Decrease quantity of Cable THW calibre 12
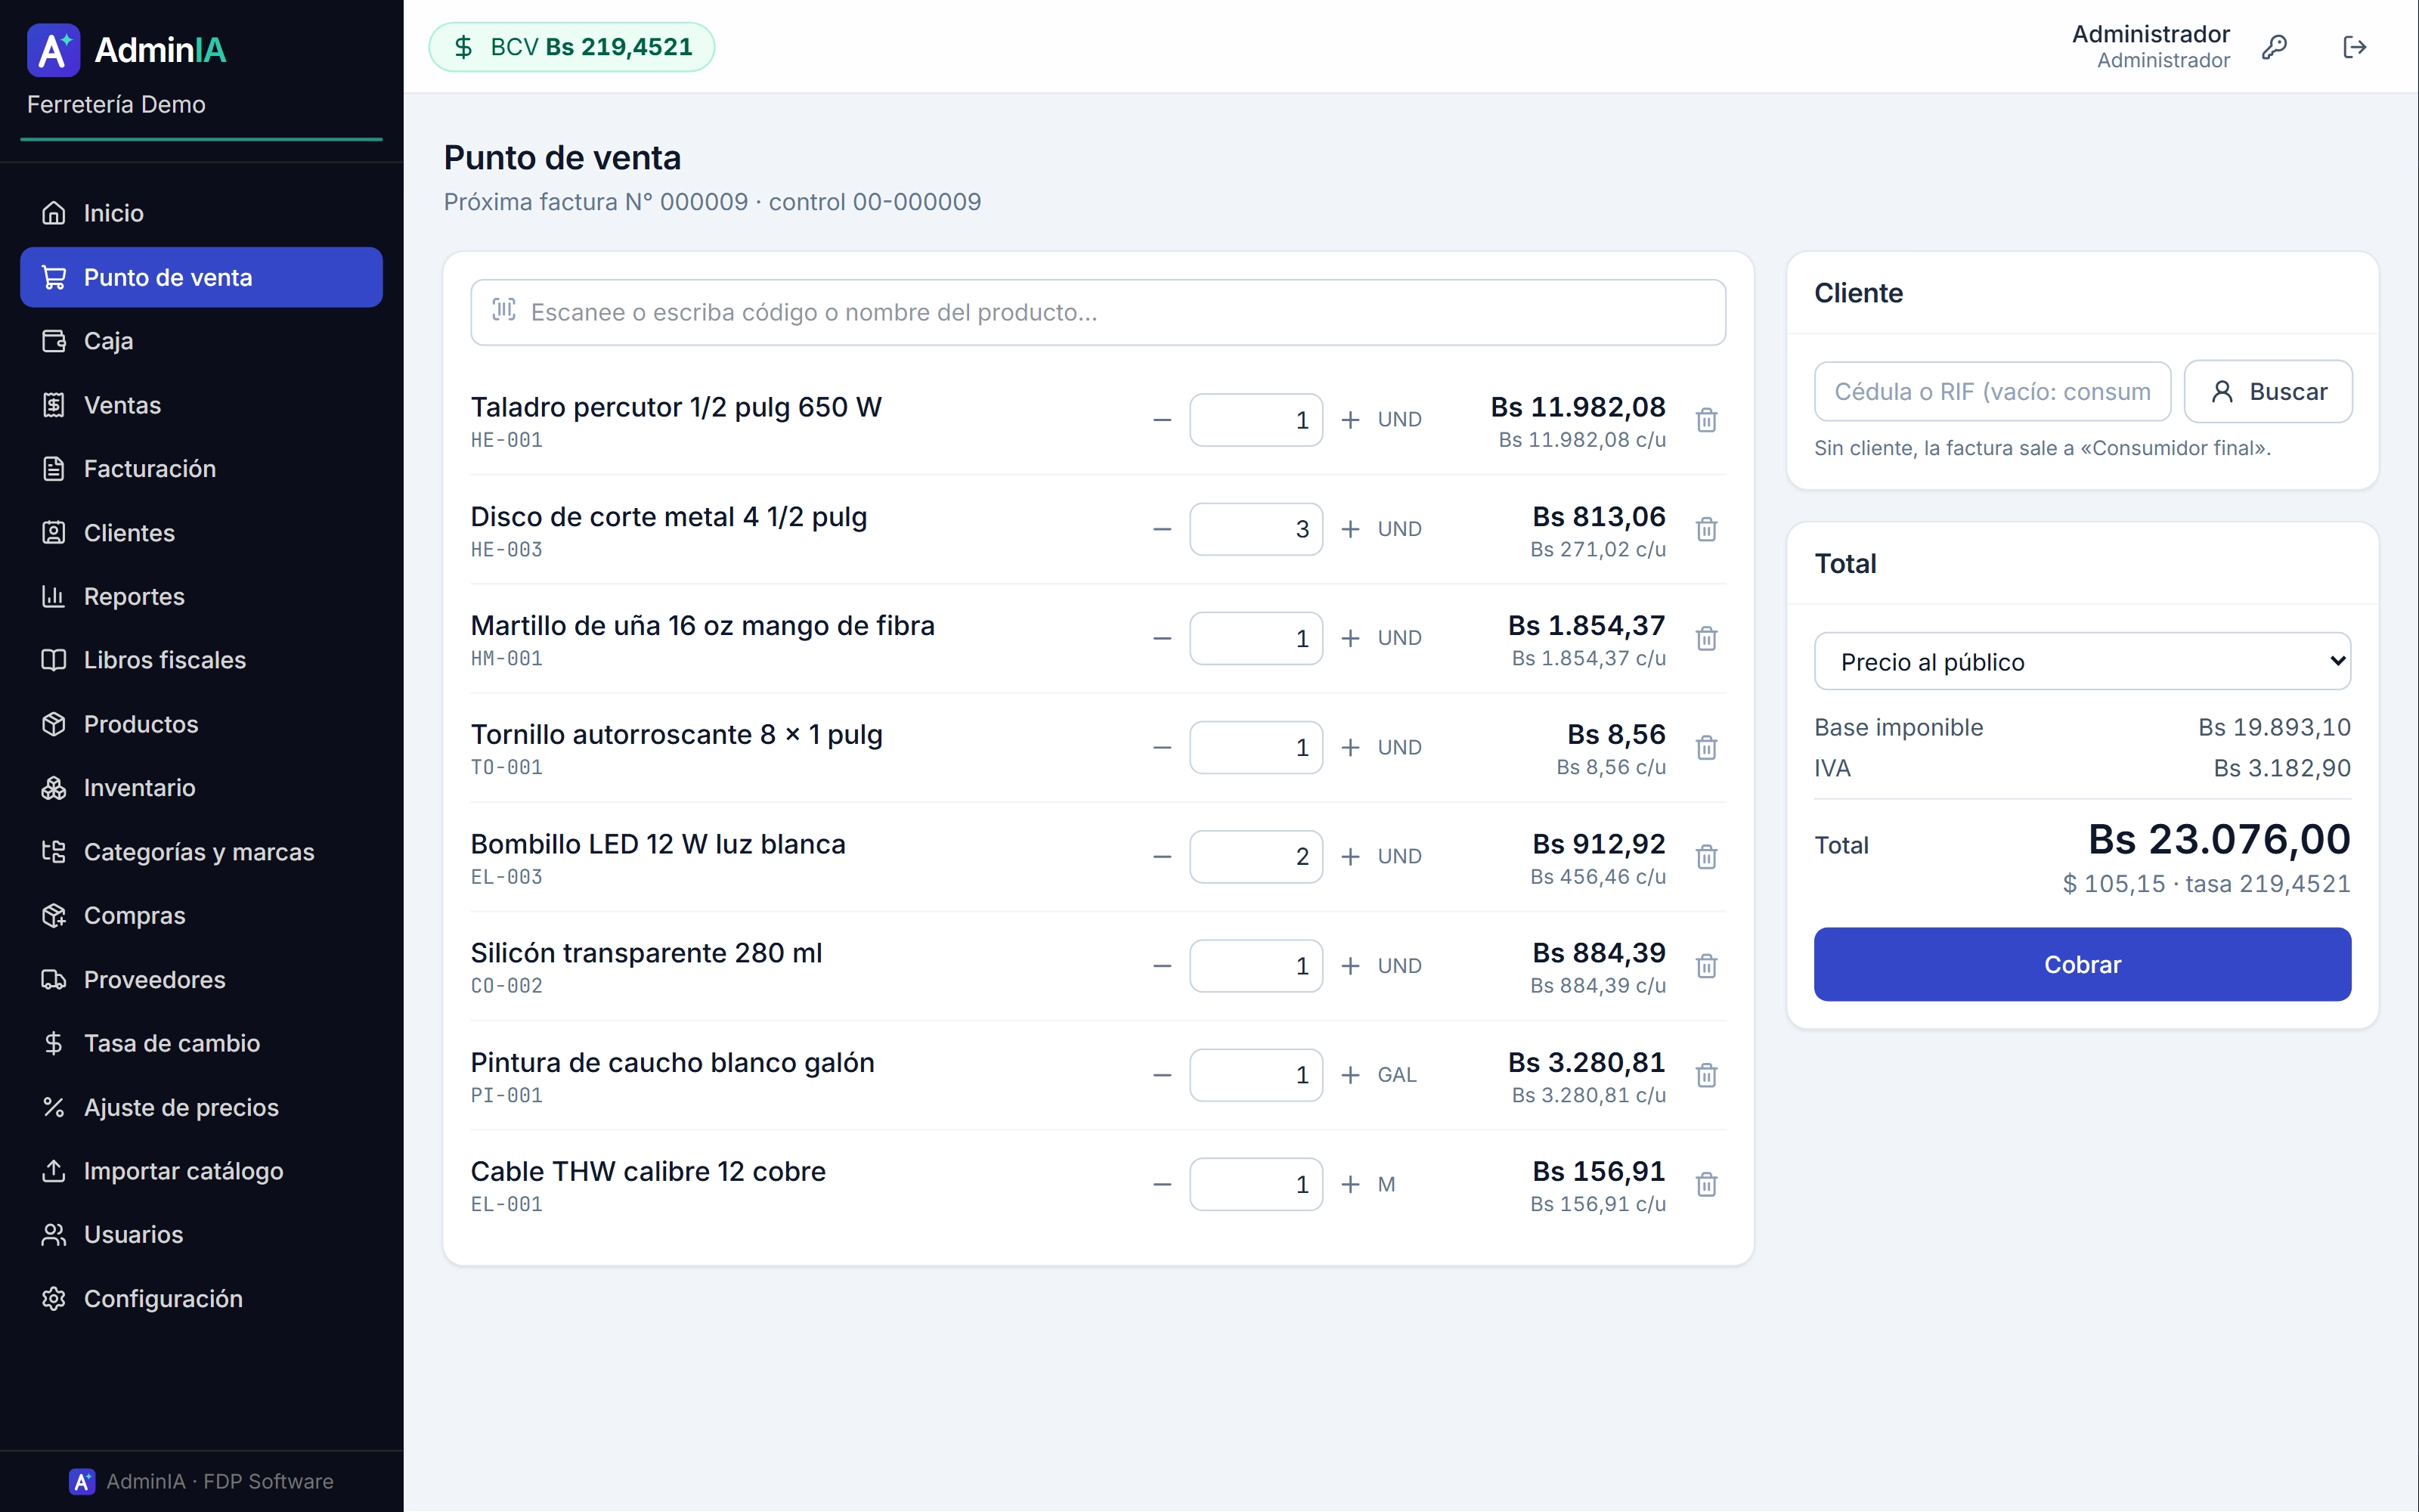The height and width of the screenshot is (1512, 2419). [1162, 1184]
